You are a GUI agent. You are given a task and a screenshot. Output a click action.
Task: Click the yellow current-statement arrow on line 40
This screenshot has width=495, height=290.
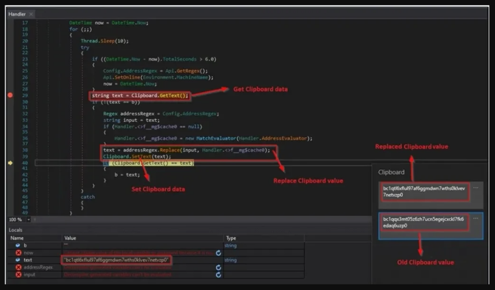pos(10,163)
